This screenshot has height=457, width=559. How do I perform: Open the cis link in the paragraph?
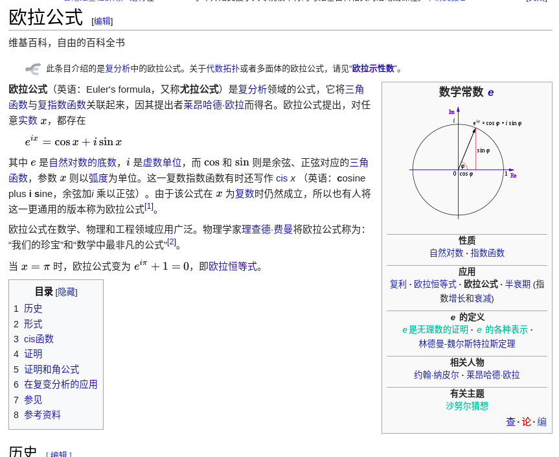tap(282, 178)
